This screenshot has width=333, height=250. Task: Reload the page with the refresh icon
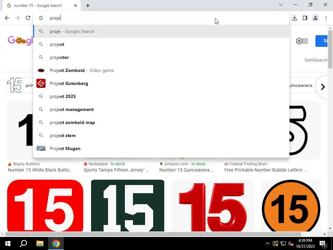28,18
